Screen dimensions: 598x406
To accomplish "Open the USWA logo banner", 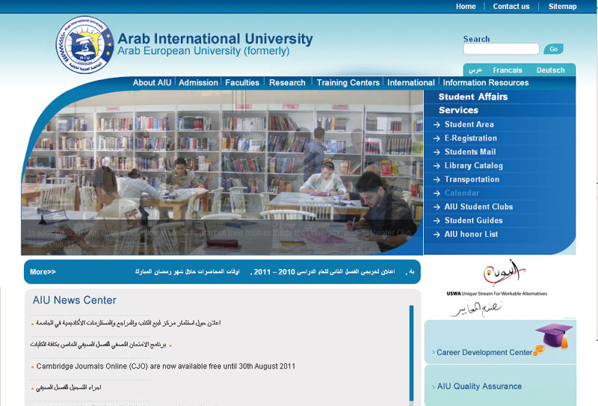I will 499,288.
